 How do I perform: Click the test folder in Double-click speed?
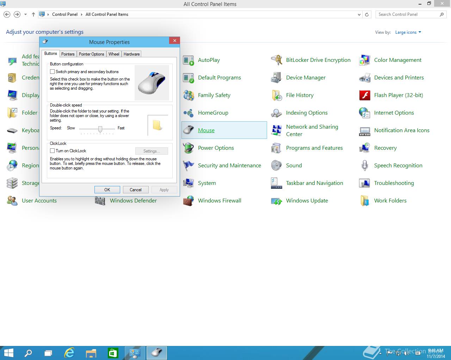point(157,125)
